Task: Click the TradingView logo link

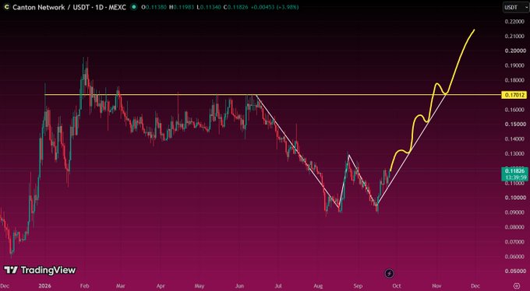Action: (x=40, y=270)
